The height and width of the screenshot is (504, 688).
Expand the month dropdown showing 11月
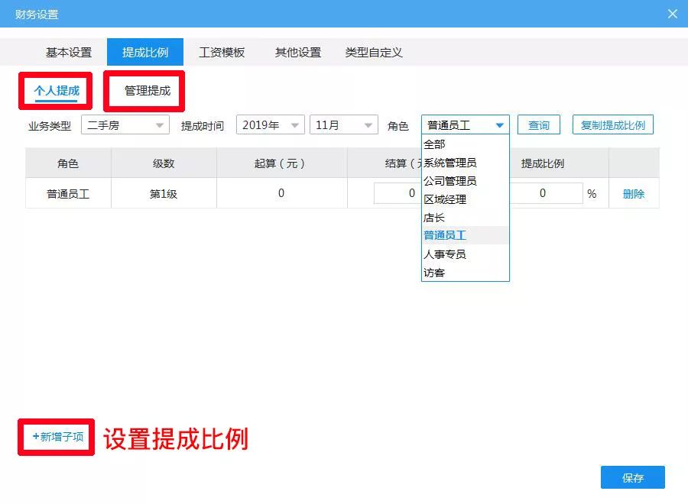(x=343, y=124)
